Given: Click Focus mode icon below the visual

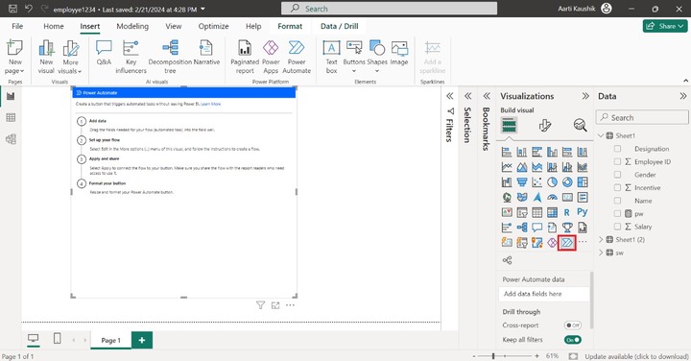Looking at the screenshot, I should pyautogui.click(x=275, y=305).
